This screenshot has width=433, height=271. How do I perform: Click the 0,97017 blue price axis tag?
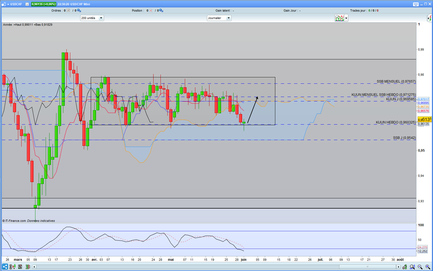pos(423,99)
